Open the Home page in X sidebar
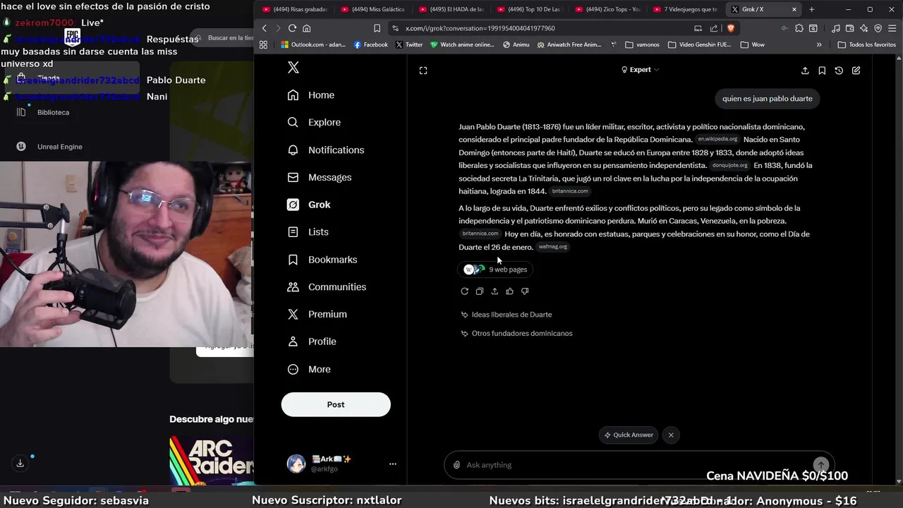 (x=311, y=95)
